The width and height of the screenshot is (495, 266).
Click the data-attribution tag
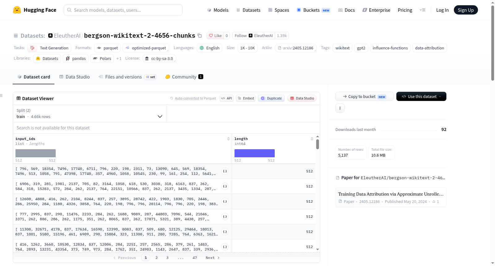tap(429, 48)
